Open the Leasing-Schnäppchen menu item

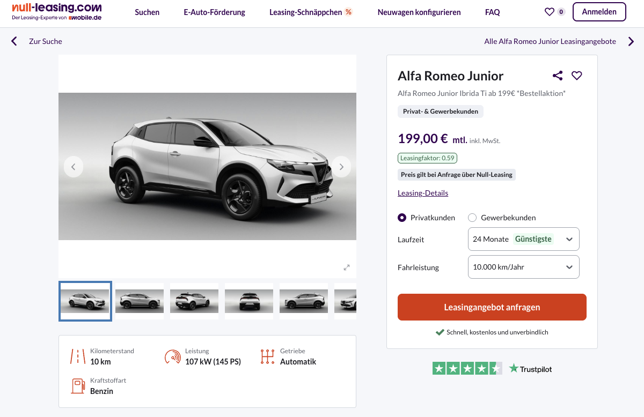[x=311, y=12]
